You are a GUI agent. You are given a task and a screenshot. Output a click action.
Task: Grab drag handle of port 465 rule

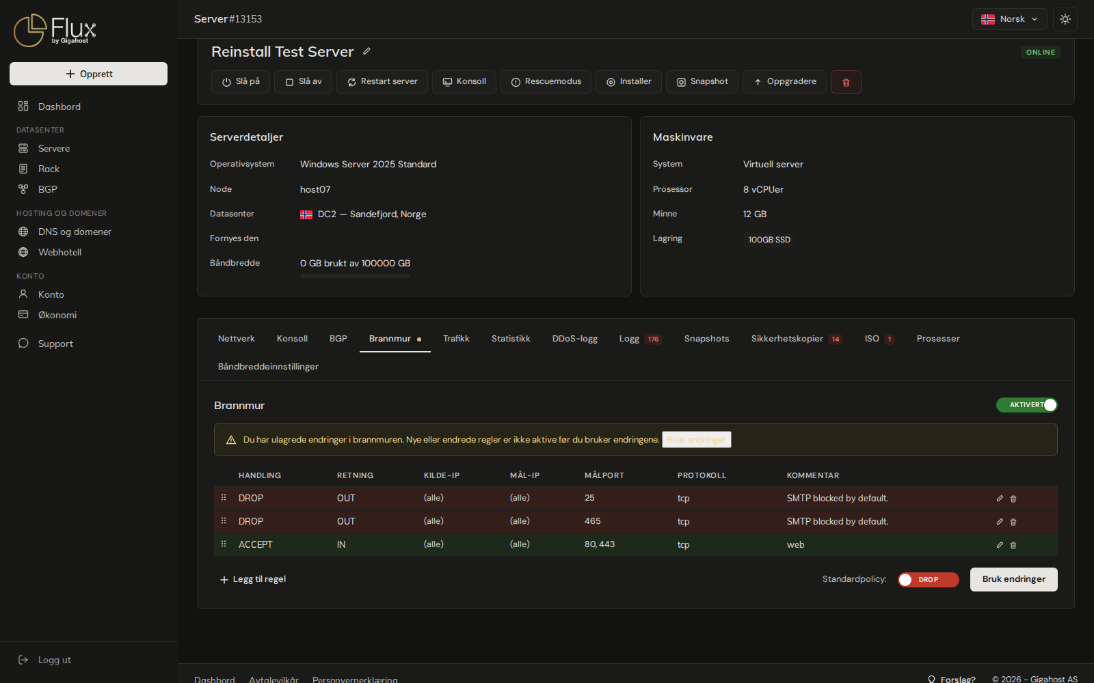[x=224, y=521]
